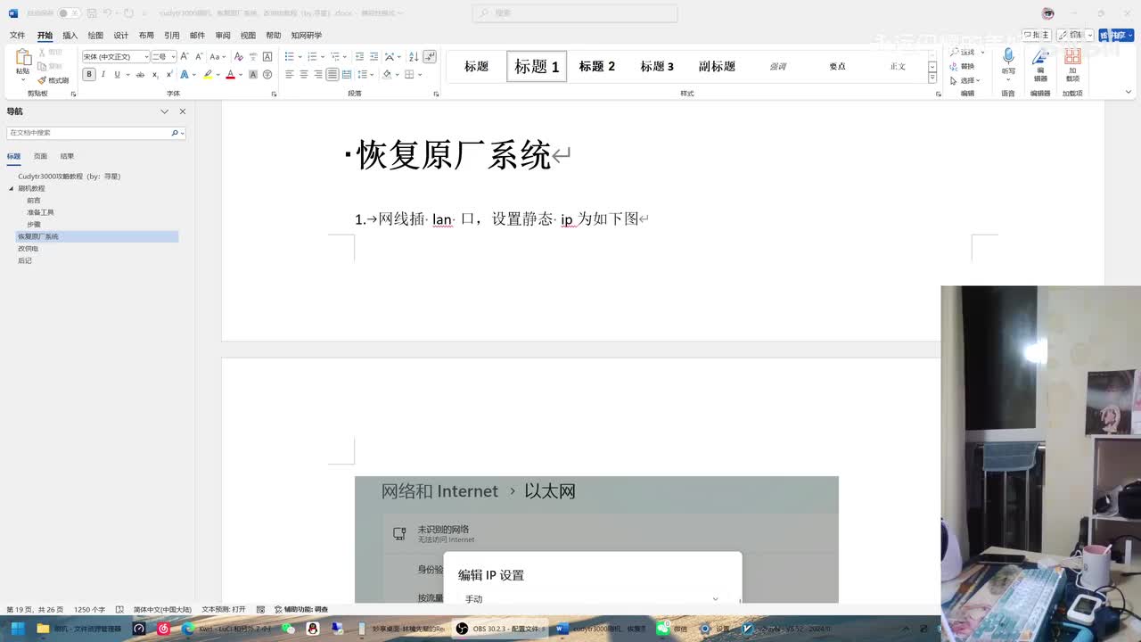The image size is (1141, 642).
Task: Open the font size dropdown
Action: pyautogui.click(x=173, y=56)
